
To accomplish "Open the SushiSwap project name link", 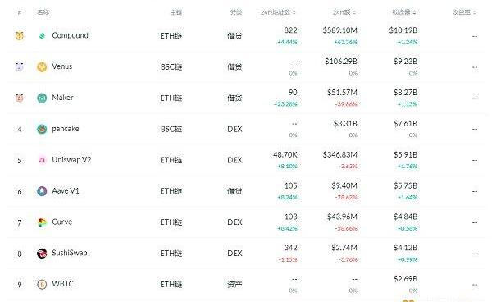I will (x=70, y=253).
